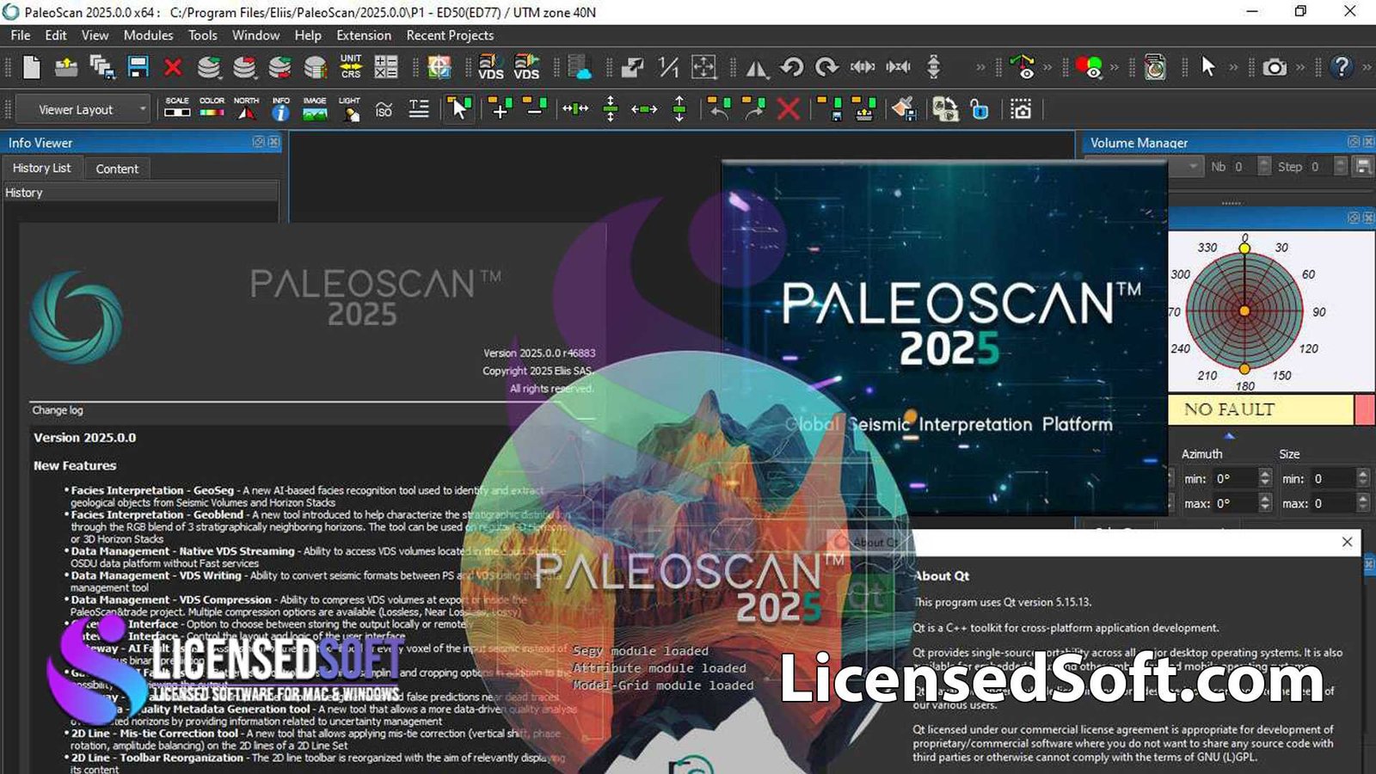This screenshot has width=1376, height=774.
Task: Switch to the Content tab
Action: (x=117, y=169)
